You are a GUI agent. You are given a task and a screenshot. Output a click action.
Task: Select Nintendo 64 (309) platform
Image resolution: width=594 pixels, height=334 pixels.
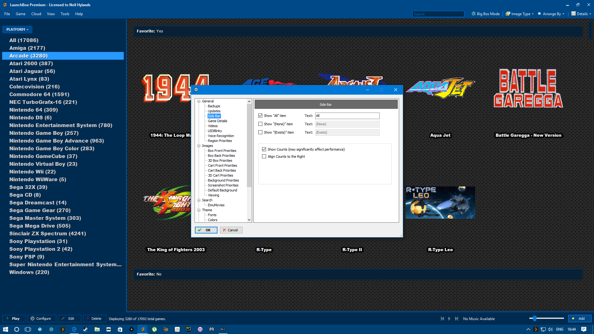[33, 110]
